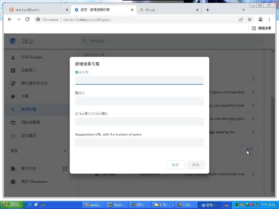The width and height of the screenshot is (279, 209).
Task: Open a new tab with the plus button
Action: [x=207, y=10]
